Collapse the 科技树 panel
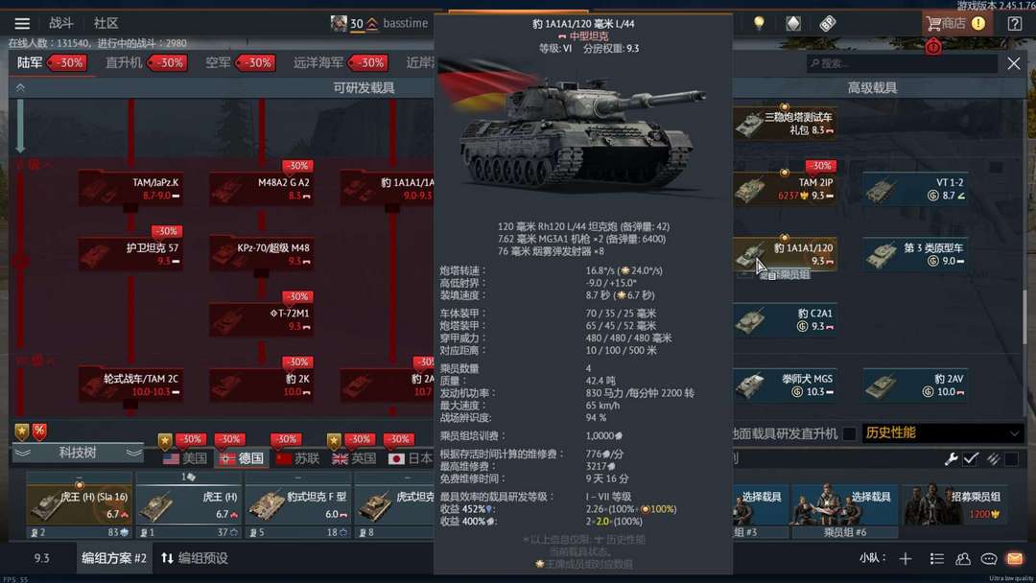 pos(78,453)
